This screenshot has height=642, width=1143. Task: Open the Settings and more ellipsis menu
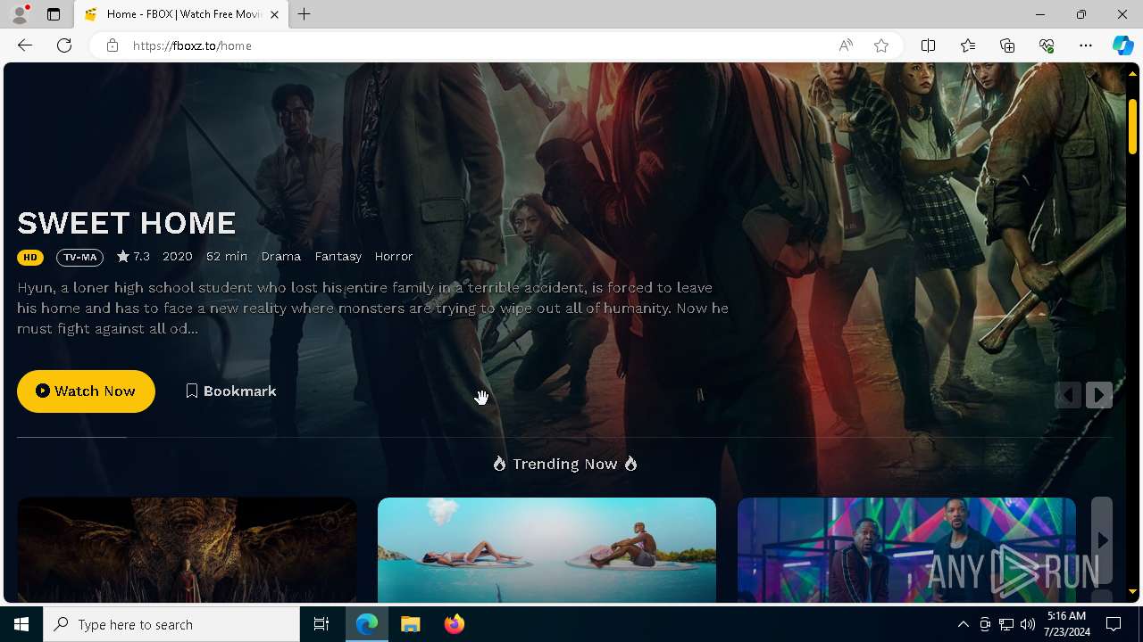(1086, 45)
